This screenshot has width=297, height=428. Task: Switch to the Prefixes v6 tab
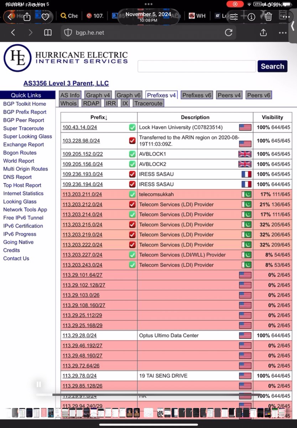click(x=197, y=95)
